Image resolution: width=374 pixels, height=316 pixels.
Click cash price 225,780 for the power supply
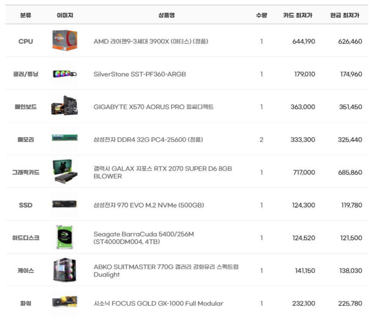350,303
